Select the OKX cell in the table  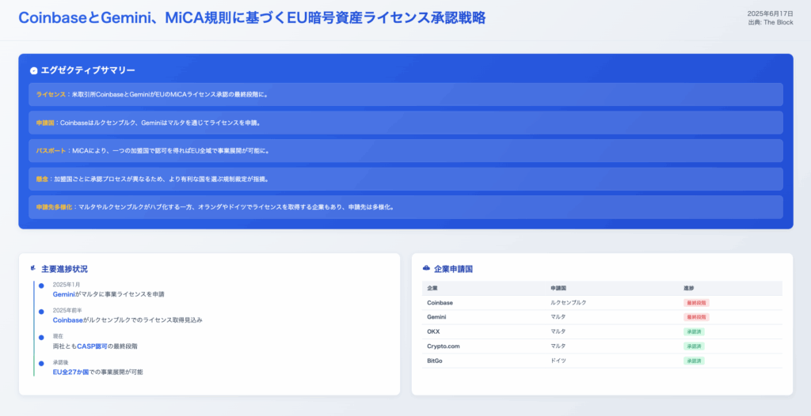(x=433, y=331)
